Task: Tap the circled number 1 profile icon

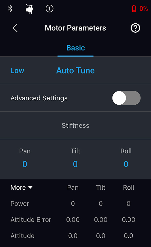Action: tap(49, 8)
